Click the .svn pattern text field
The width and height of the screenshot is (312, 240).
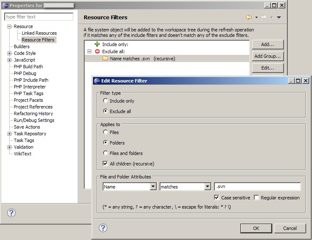coord(257,187)
